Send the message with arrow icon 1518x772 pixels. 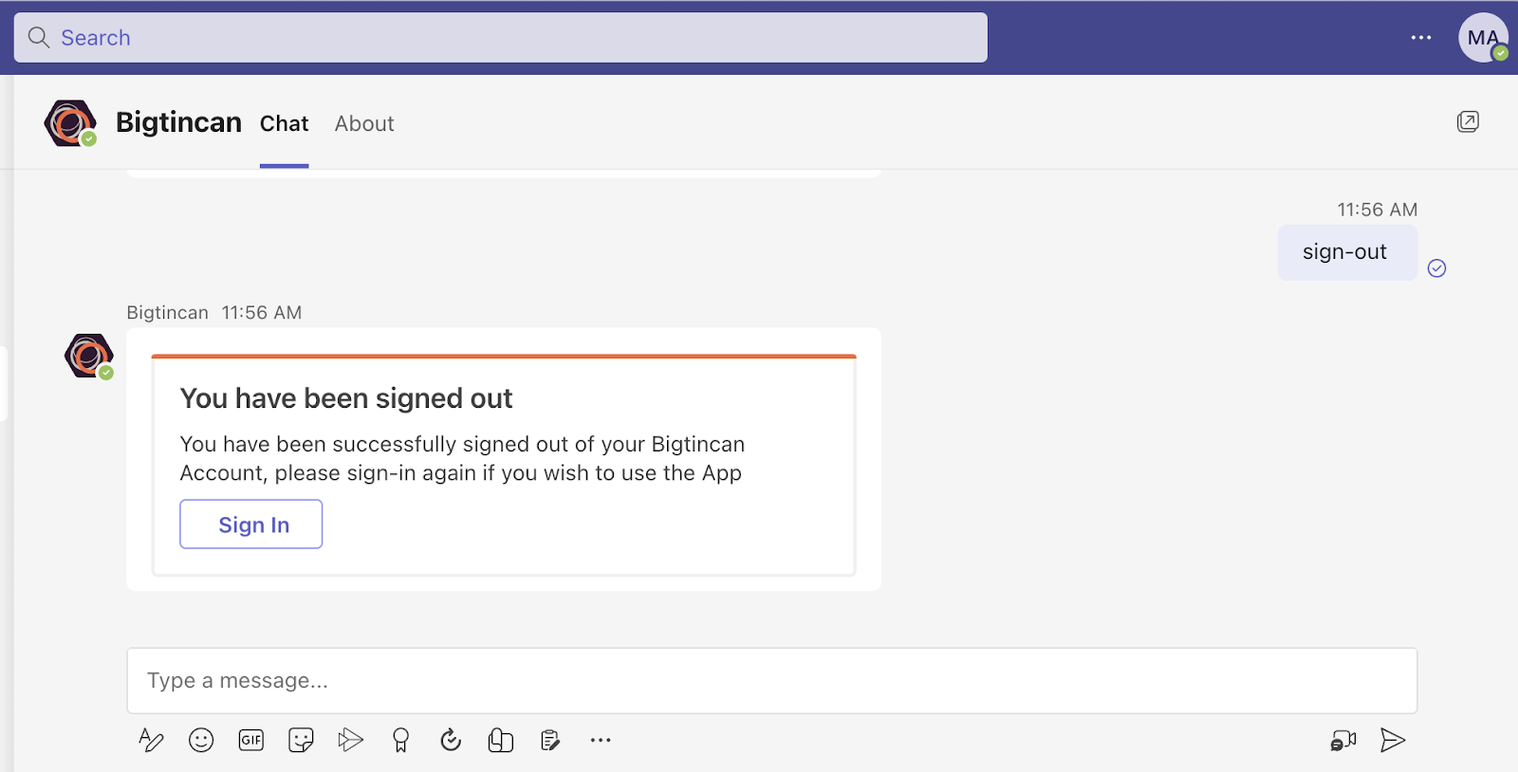pos(1393,740)
